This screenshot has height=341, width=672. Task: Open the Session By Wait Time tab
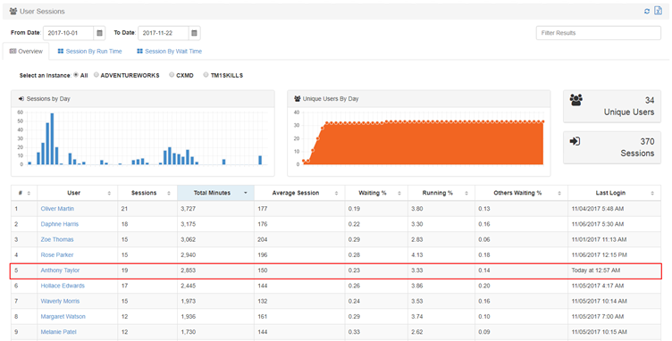[169, 52]
